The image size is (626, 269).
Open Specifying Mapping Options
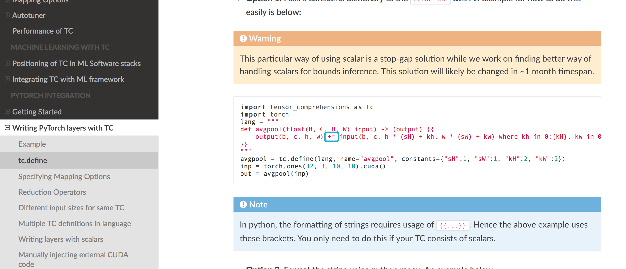64,176
